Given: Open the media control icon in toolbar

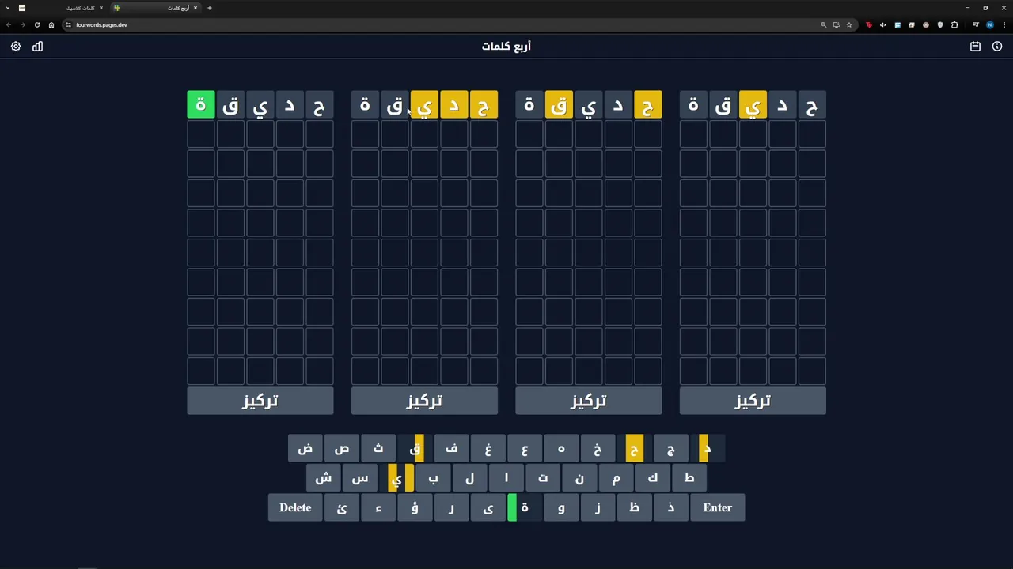Looking at the screenshot, I should [x=975, y=24].
